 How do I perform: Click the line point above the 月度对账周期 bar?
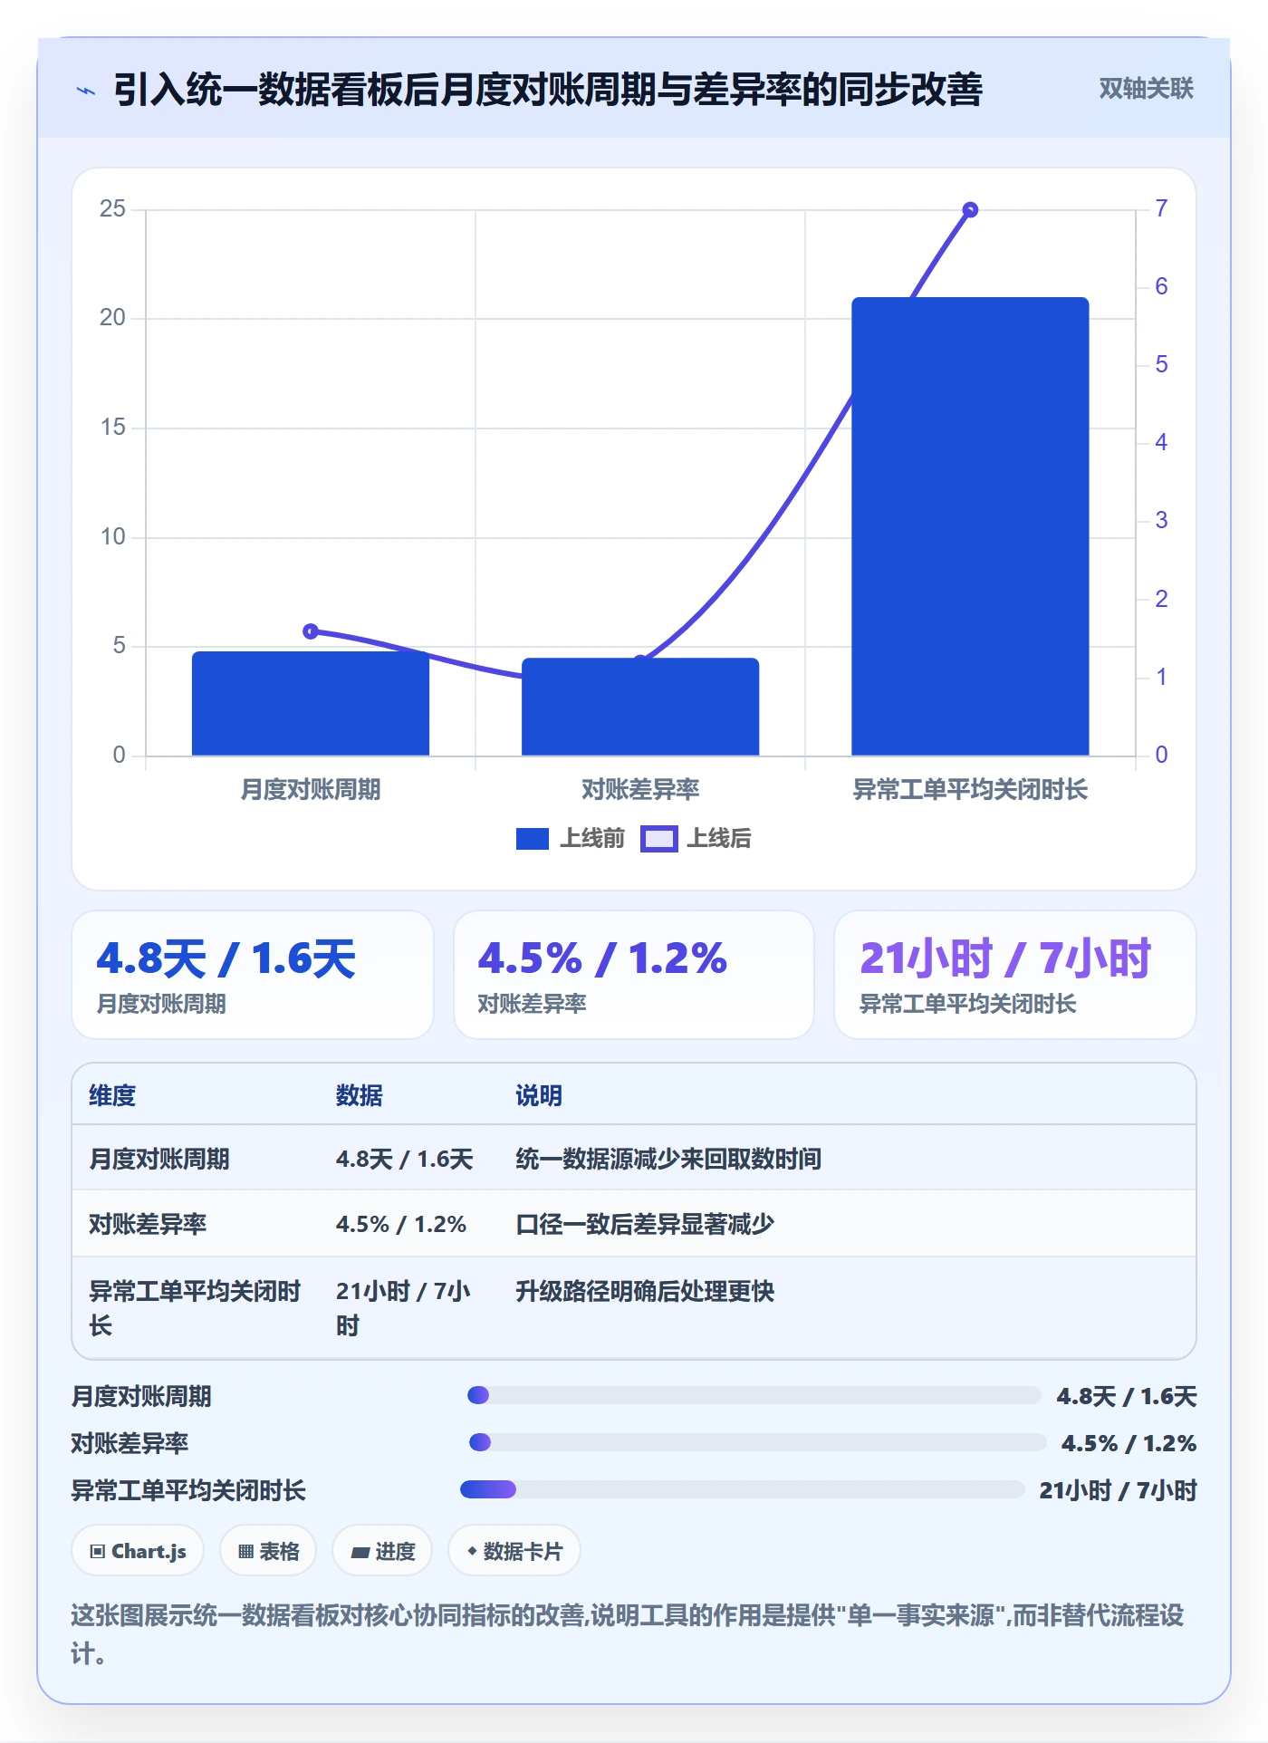click(311, 631)
